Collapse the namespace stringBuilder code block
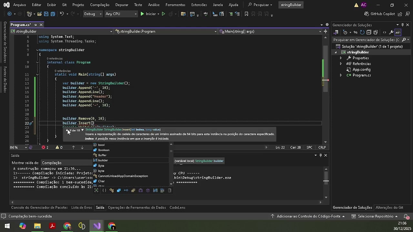413x232 pixels. point(37,50)
